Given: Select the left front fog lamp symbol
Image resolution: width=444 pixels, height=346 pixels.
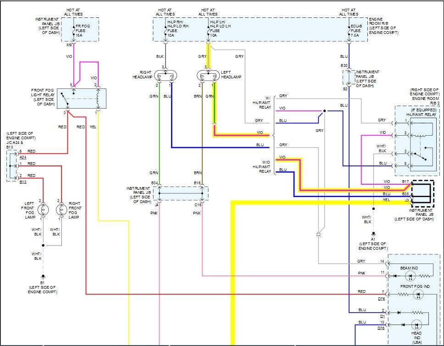Looking at the screenshot, I should [43, 210].
